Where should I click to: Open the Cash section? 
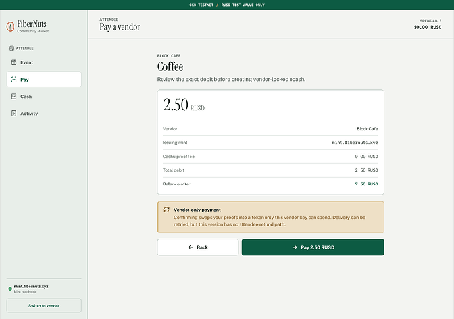(x=43, y=97)
